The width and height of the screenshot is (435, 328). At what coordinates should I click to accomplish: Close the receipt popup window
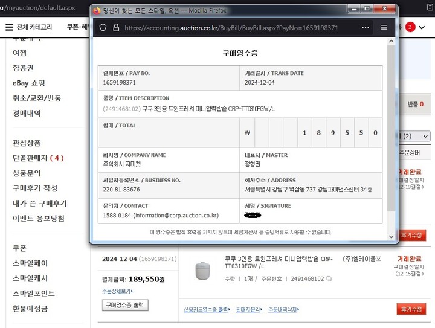[x=384, y=9]
